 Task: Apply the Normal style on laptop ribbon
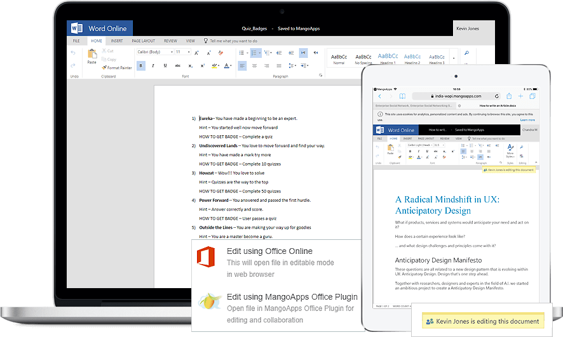pyautogui.click(x=339, y=59)
